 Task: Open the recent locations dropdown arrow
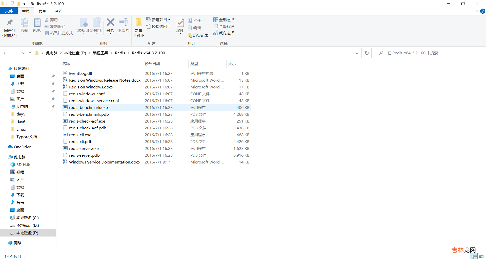(x=23, y=53)
